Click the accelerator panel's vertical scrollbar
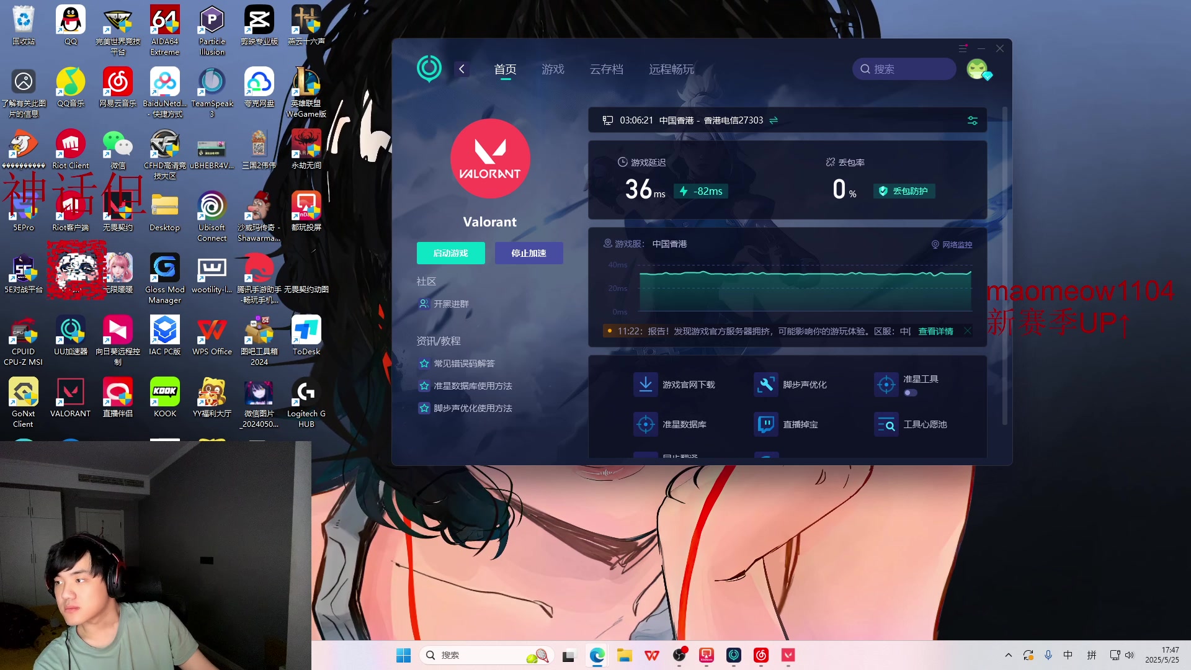 coord(1005,267)
